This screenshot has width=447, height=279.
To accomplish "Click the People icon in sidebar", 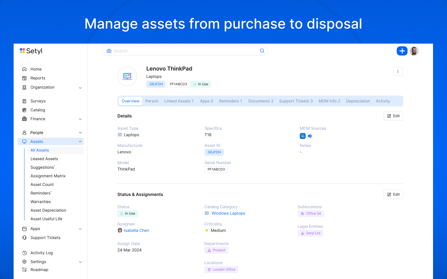I will [x=24, y=133].
